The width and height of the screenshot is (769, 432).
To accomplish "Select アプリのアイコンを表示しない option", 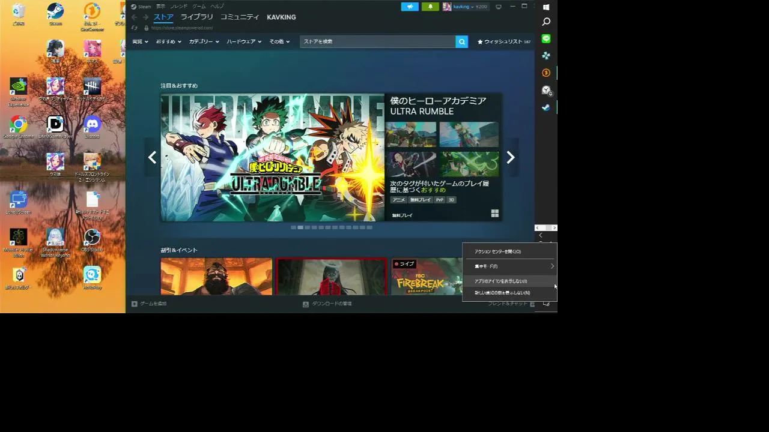I will [509, 281].
